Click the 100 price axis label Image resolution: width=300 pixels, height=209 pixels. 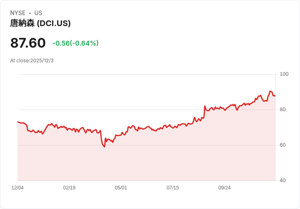[284, 74]
